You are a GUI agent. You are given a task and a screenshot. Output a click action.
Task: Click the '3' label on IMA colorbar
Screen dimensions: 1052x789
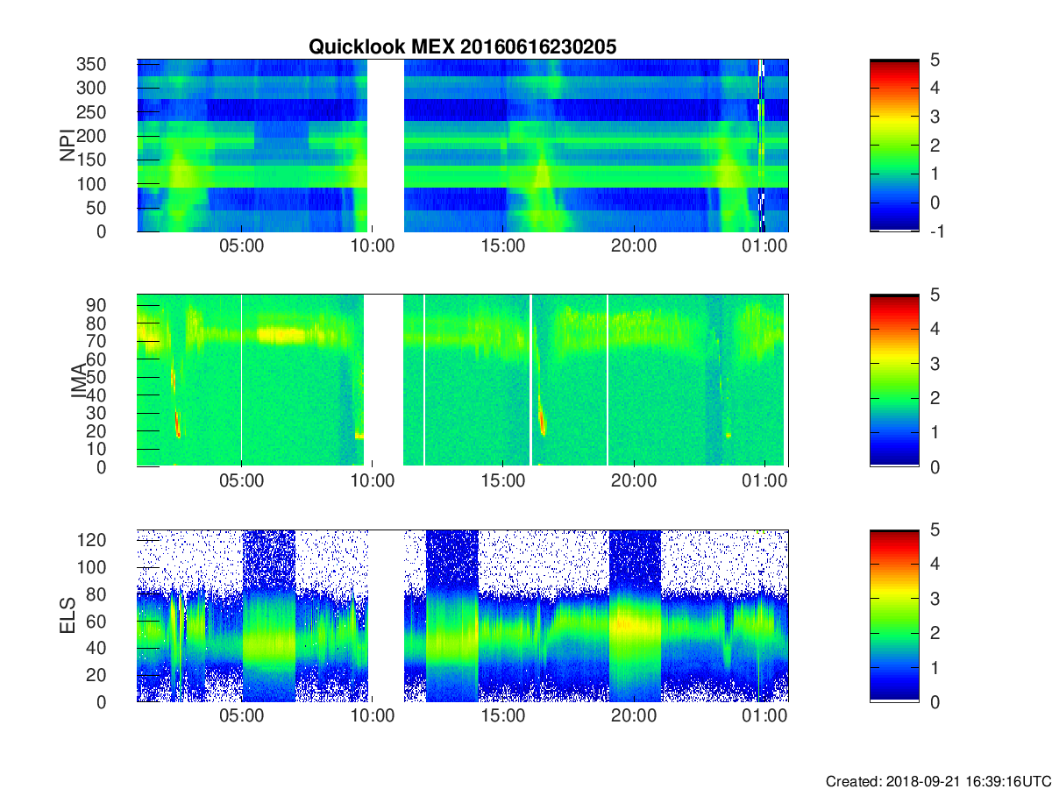[x=935, y=363]
